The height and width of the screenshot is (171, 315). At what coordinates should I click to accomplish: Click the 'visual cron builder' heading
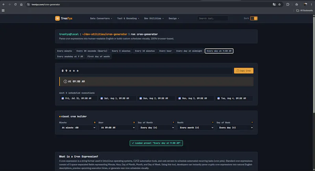74,116
